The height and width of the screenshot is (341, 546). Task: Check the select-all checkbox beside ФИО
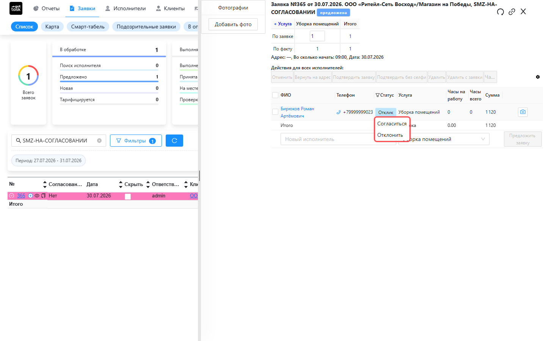click(275, 95)
